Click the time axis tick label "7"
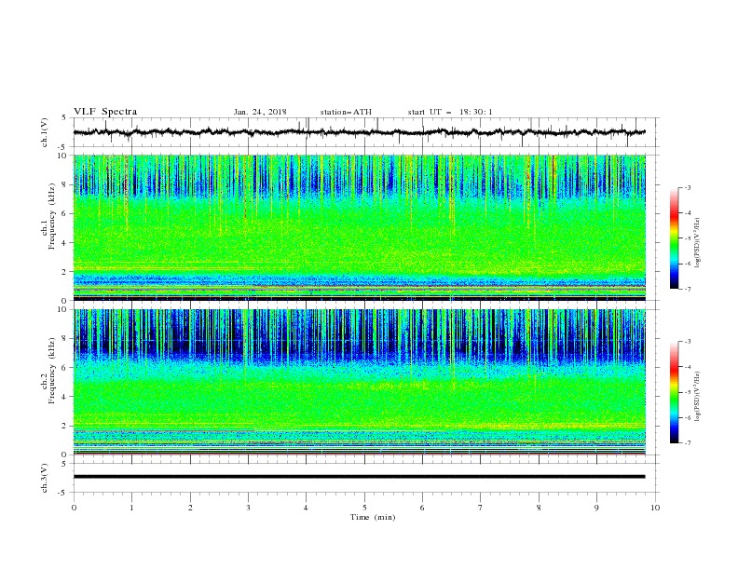The image size is (738, 570). coord(481,508)
